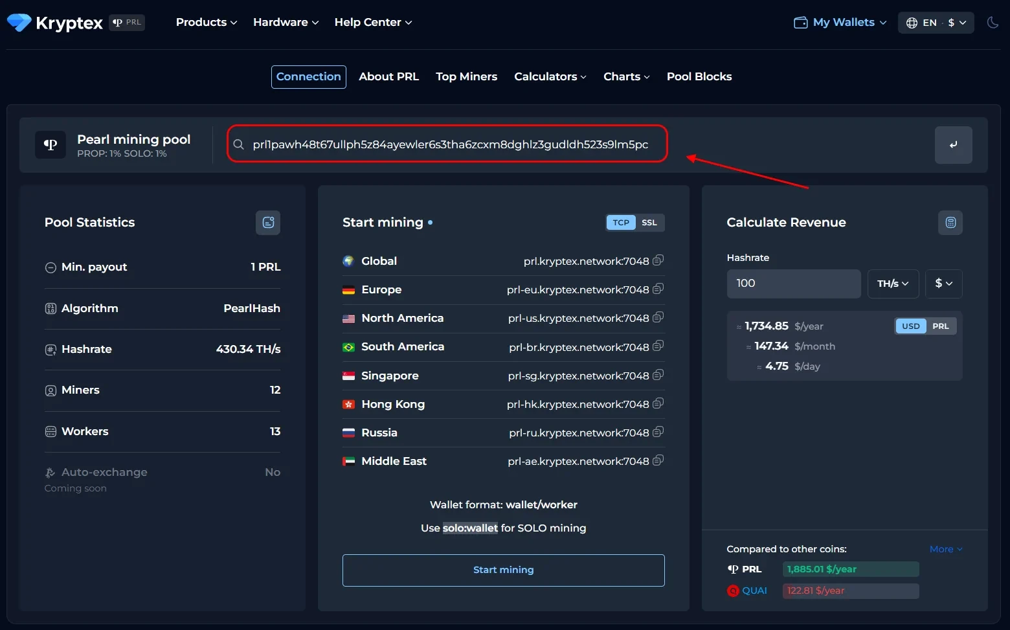This screenshot has height=630, width=1010.
Task: Copy the Middle East server address
Action: 658,460
